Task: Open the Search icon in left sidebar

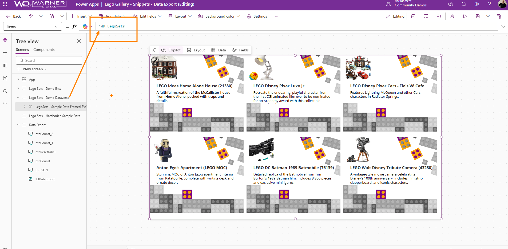Action: (5, 91)
